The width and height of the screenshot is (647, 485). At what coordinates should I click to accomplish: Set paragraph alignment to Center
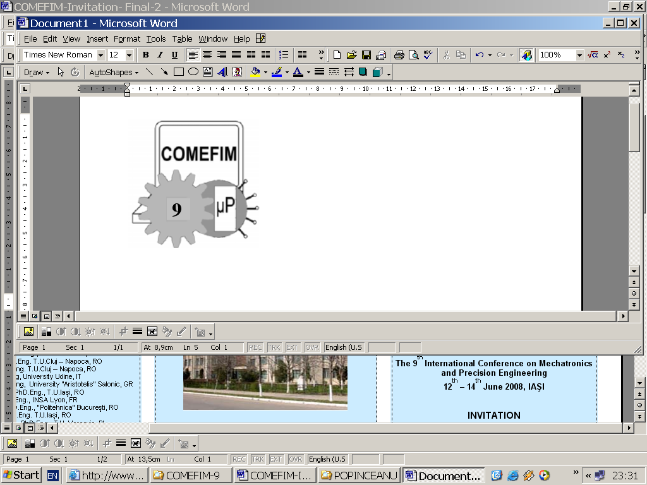tap(207, 55)
